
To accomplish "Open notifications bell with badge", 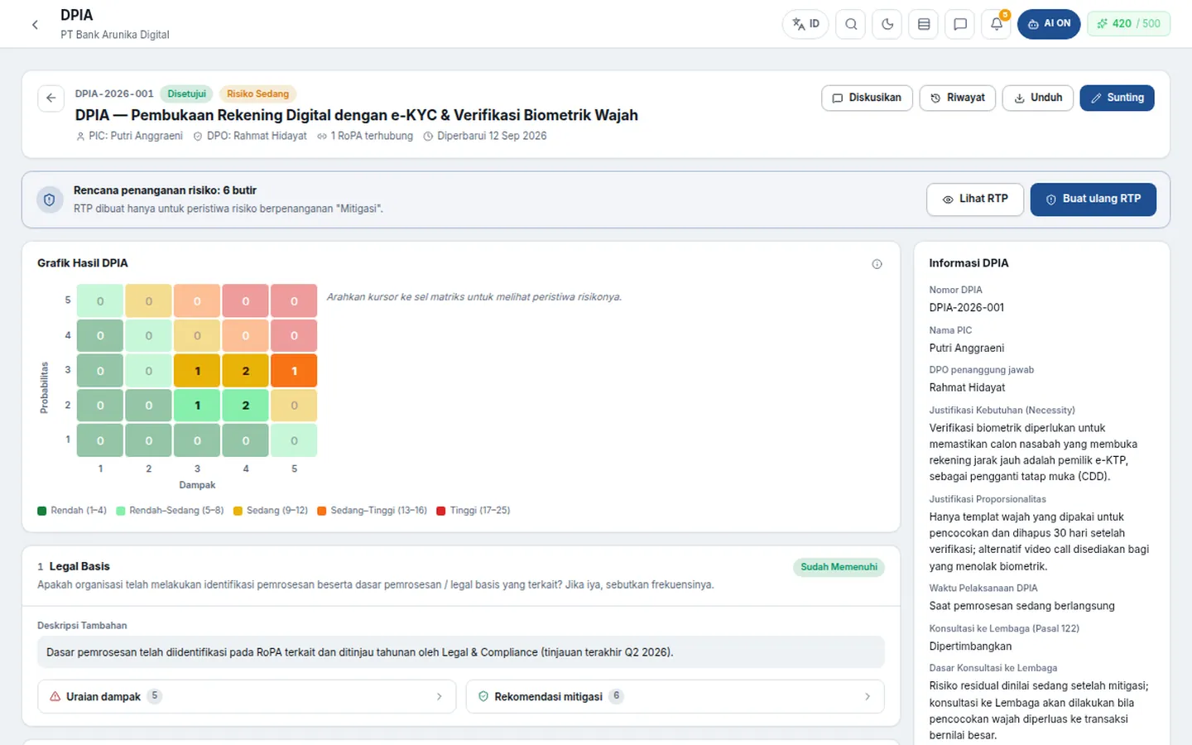I will (997, 24).
